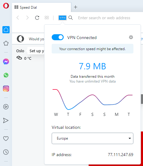This screenshot has height=166, width=143.
Task: Open Home from the sidebar
Action: pos(6,30)
